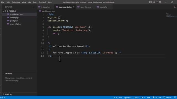Click UTF-8 encoding status entry
Image resolution: width=177 pixels, height=99 pixels.
pyautogui.click(x=136, y=97)
